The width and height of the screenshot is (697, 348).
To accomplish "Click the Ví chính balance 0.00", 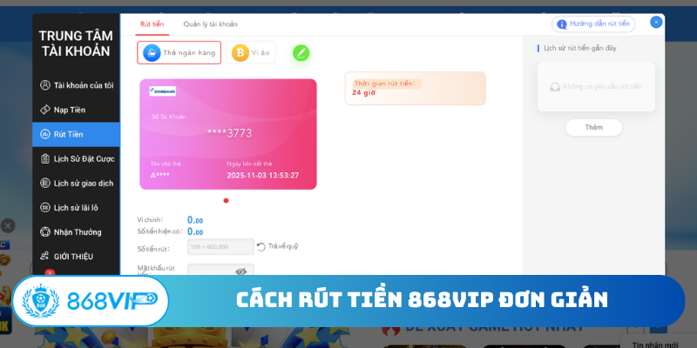I will pyautogui.click(x=195, y=220).
